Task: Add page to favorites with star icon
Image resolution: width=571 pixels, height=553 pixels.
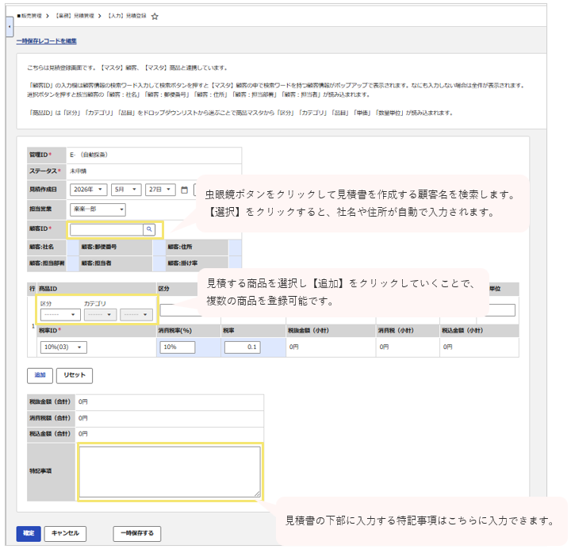Action: click(155, 17)
